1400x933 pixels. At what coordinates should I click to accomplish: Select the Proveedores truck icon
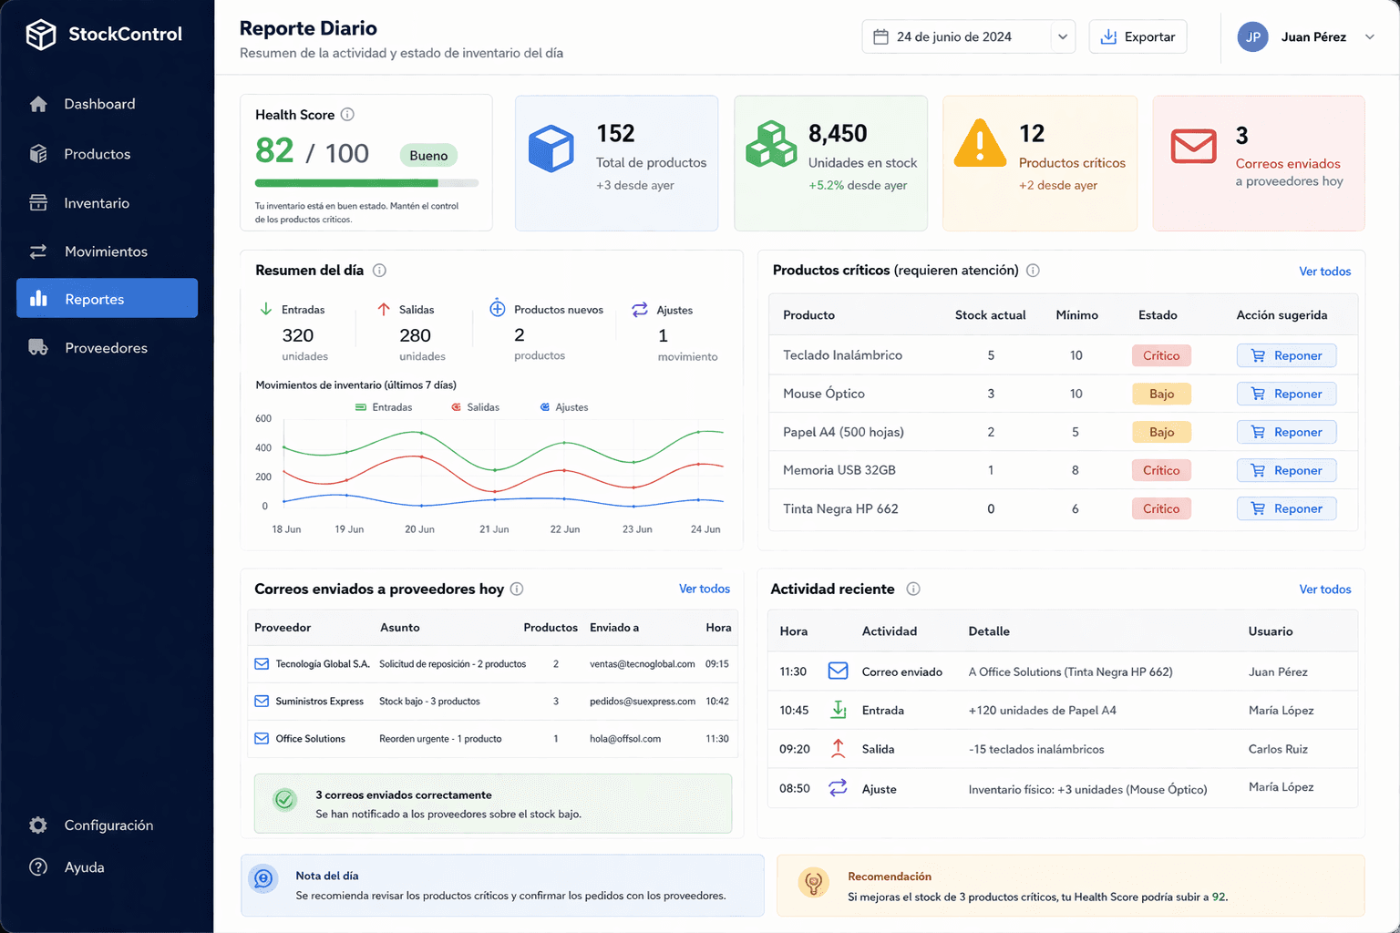38,347
